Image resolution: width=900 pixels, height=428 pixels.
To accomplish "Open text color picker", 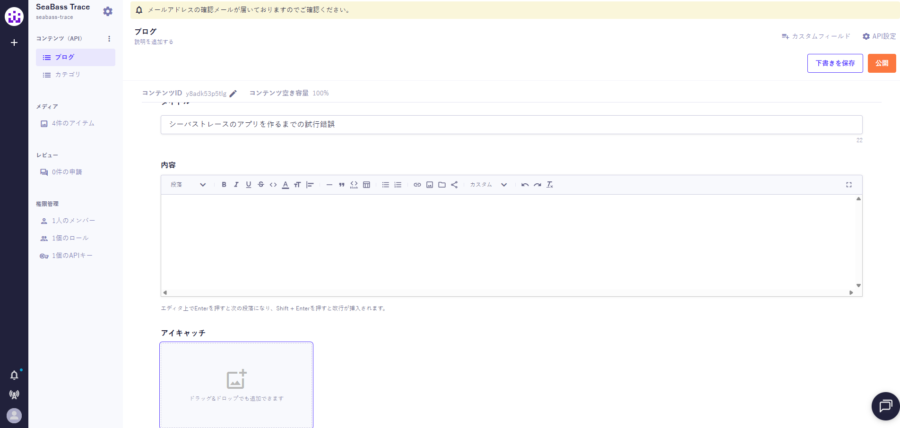I will pos(286,185).
